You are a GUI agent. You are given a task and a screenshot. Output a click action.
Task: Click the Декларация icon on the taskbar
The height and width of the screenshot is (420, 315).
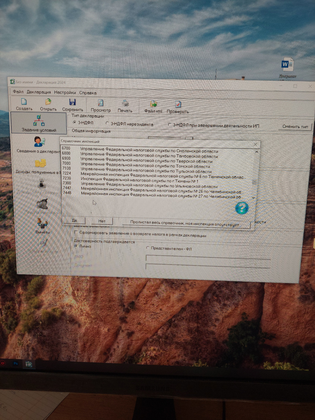(x=29, y=364)
